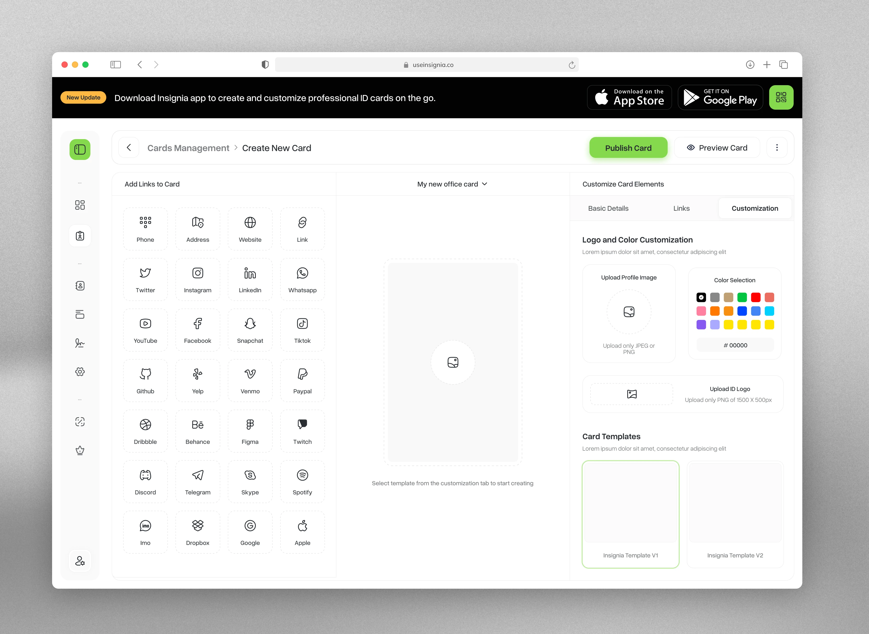This screenshot has height=634, width=869.
Task: Add the Telegram link tile
Action: [197, 482]
